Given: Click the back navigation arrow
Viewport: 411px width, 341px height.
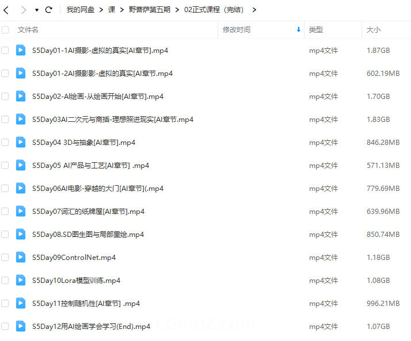Looking at the screenshot, I should tap(6, 10).
